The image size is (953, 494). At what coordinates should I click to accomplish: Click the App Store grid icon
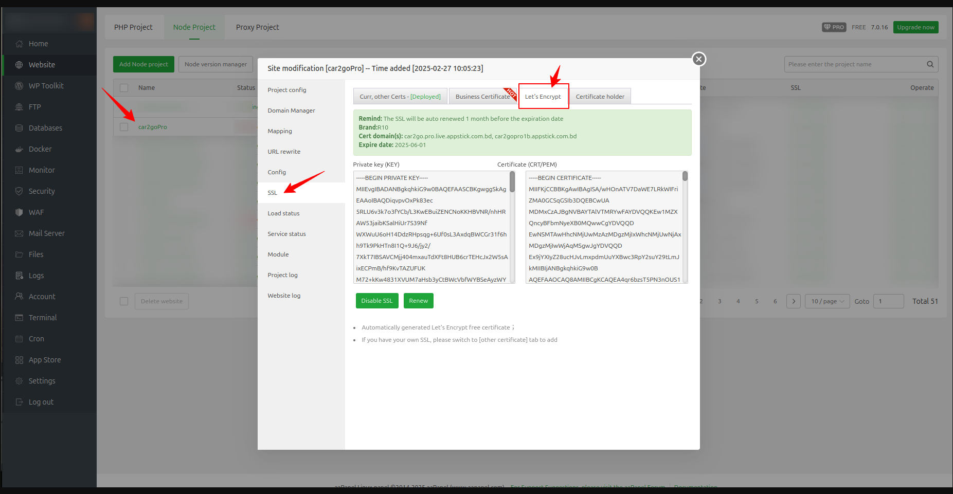[19, 360]
